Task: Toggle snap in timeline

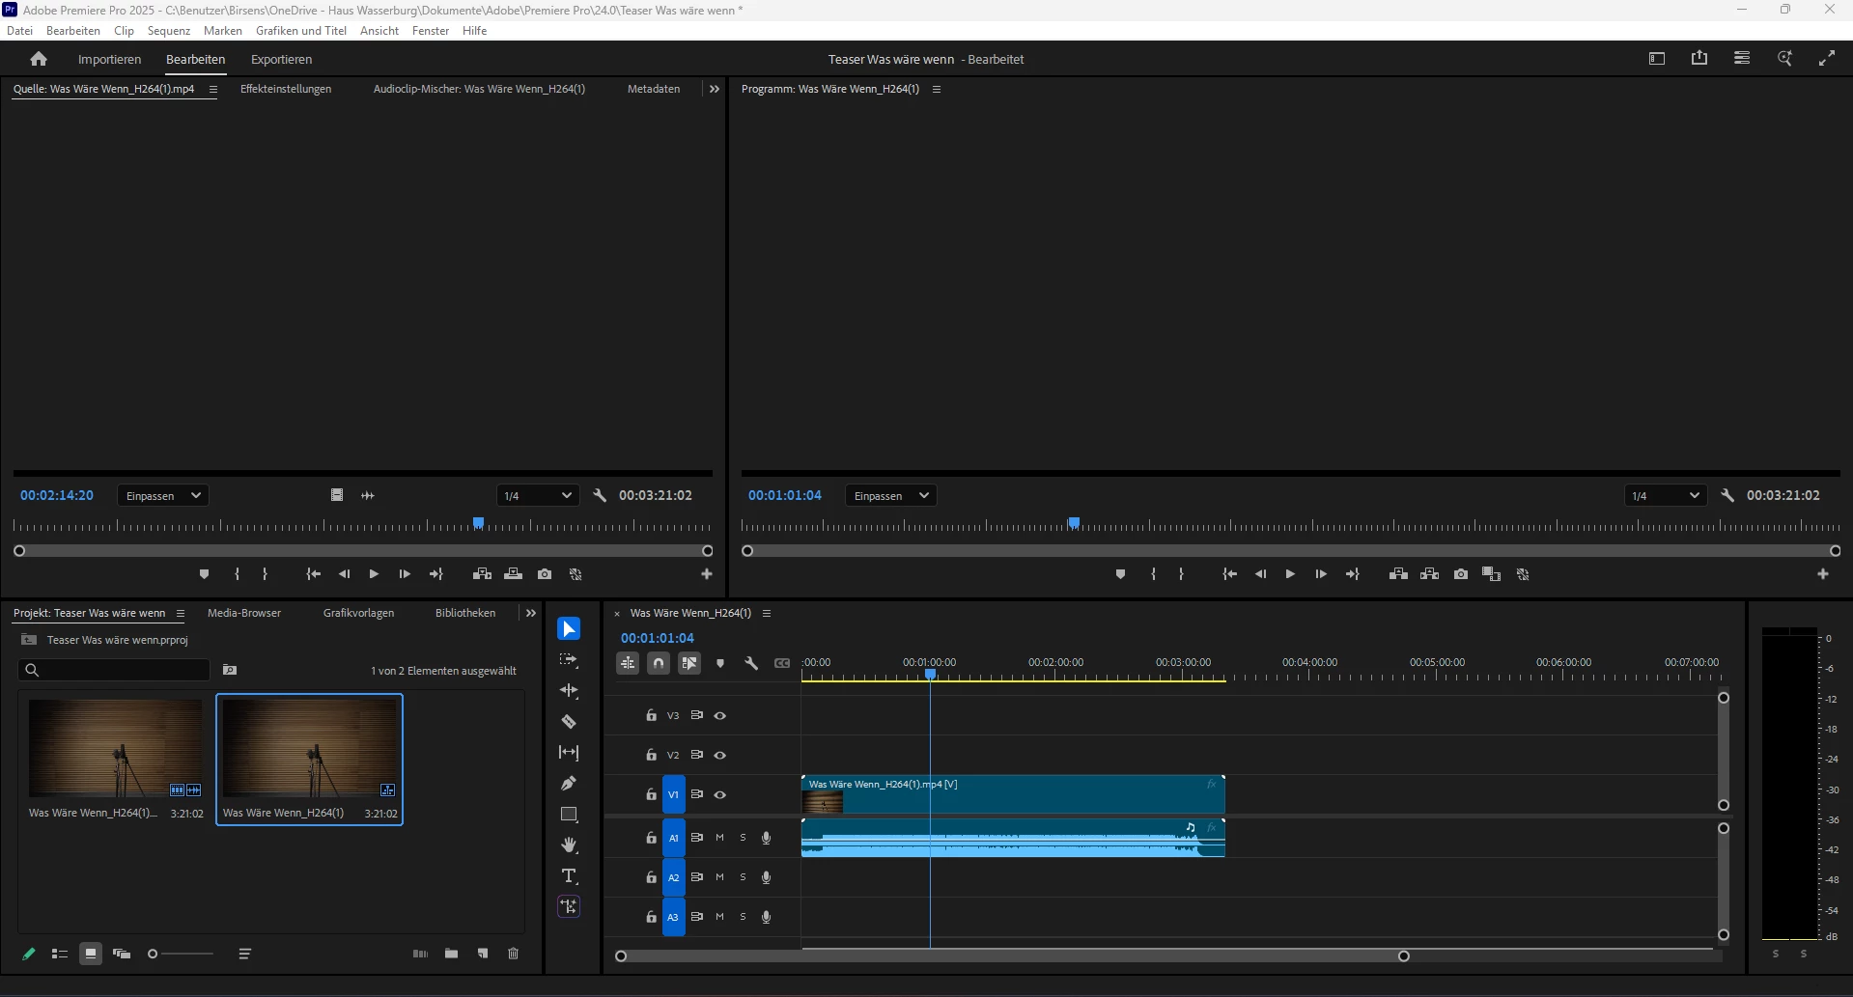Action: (659, 663)
